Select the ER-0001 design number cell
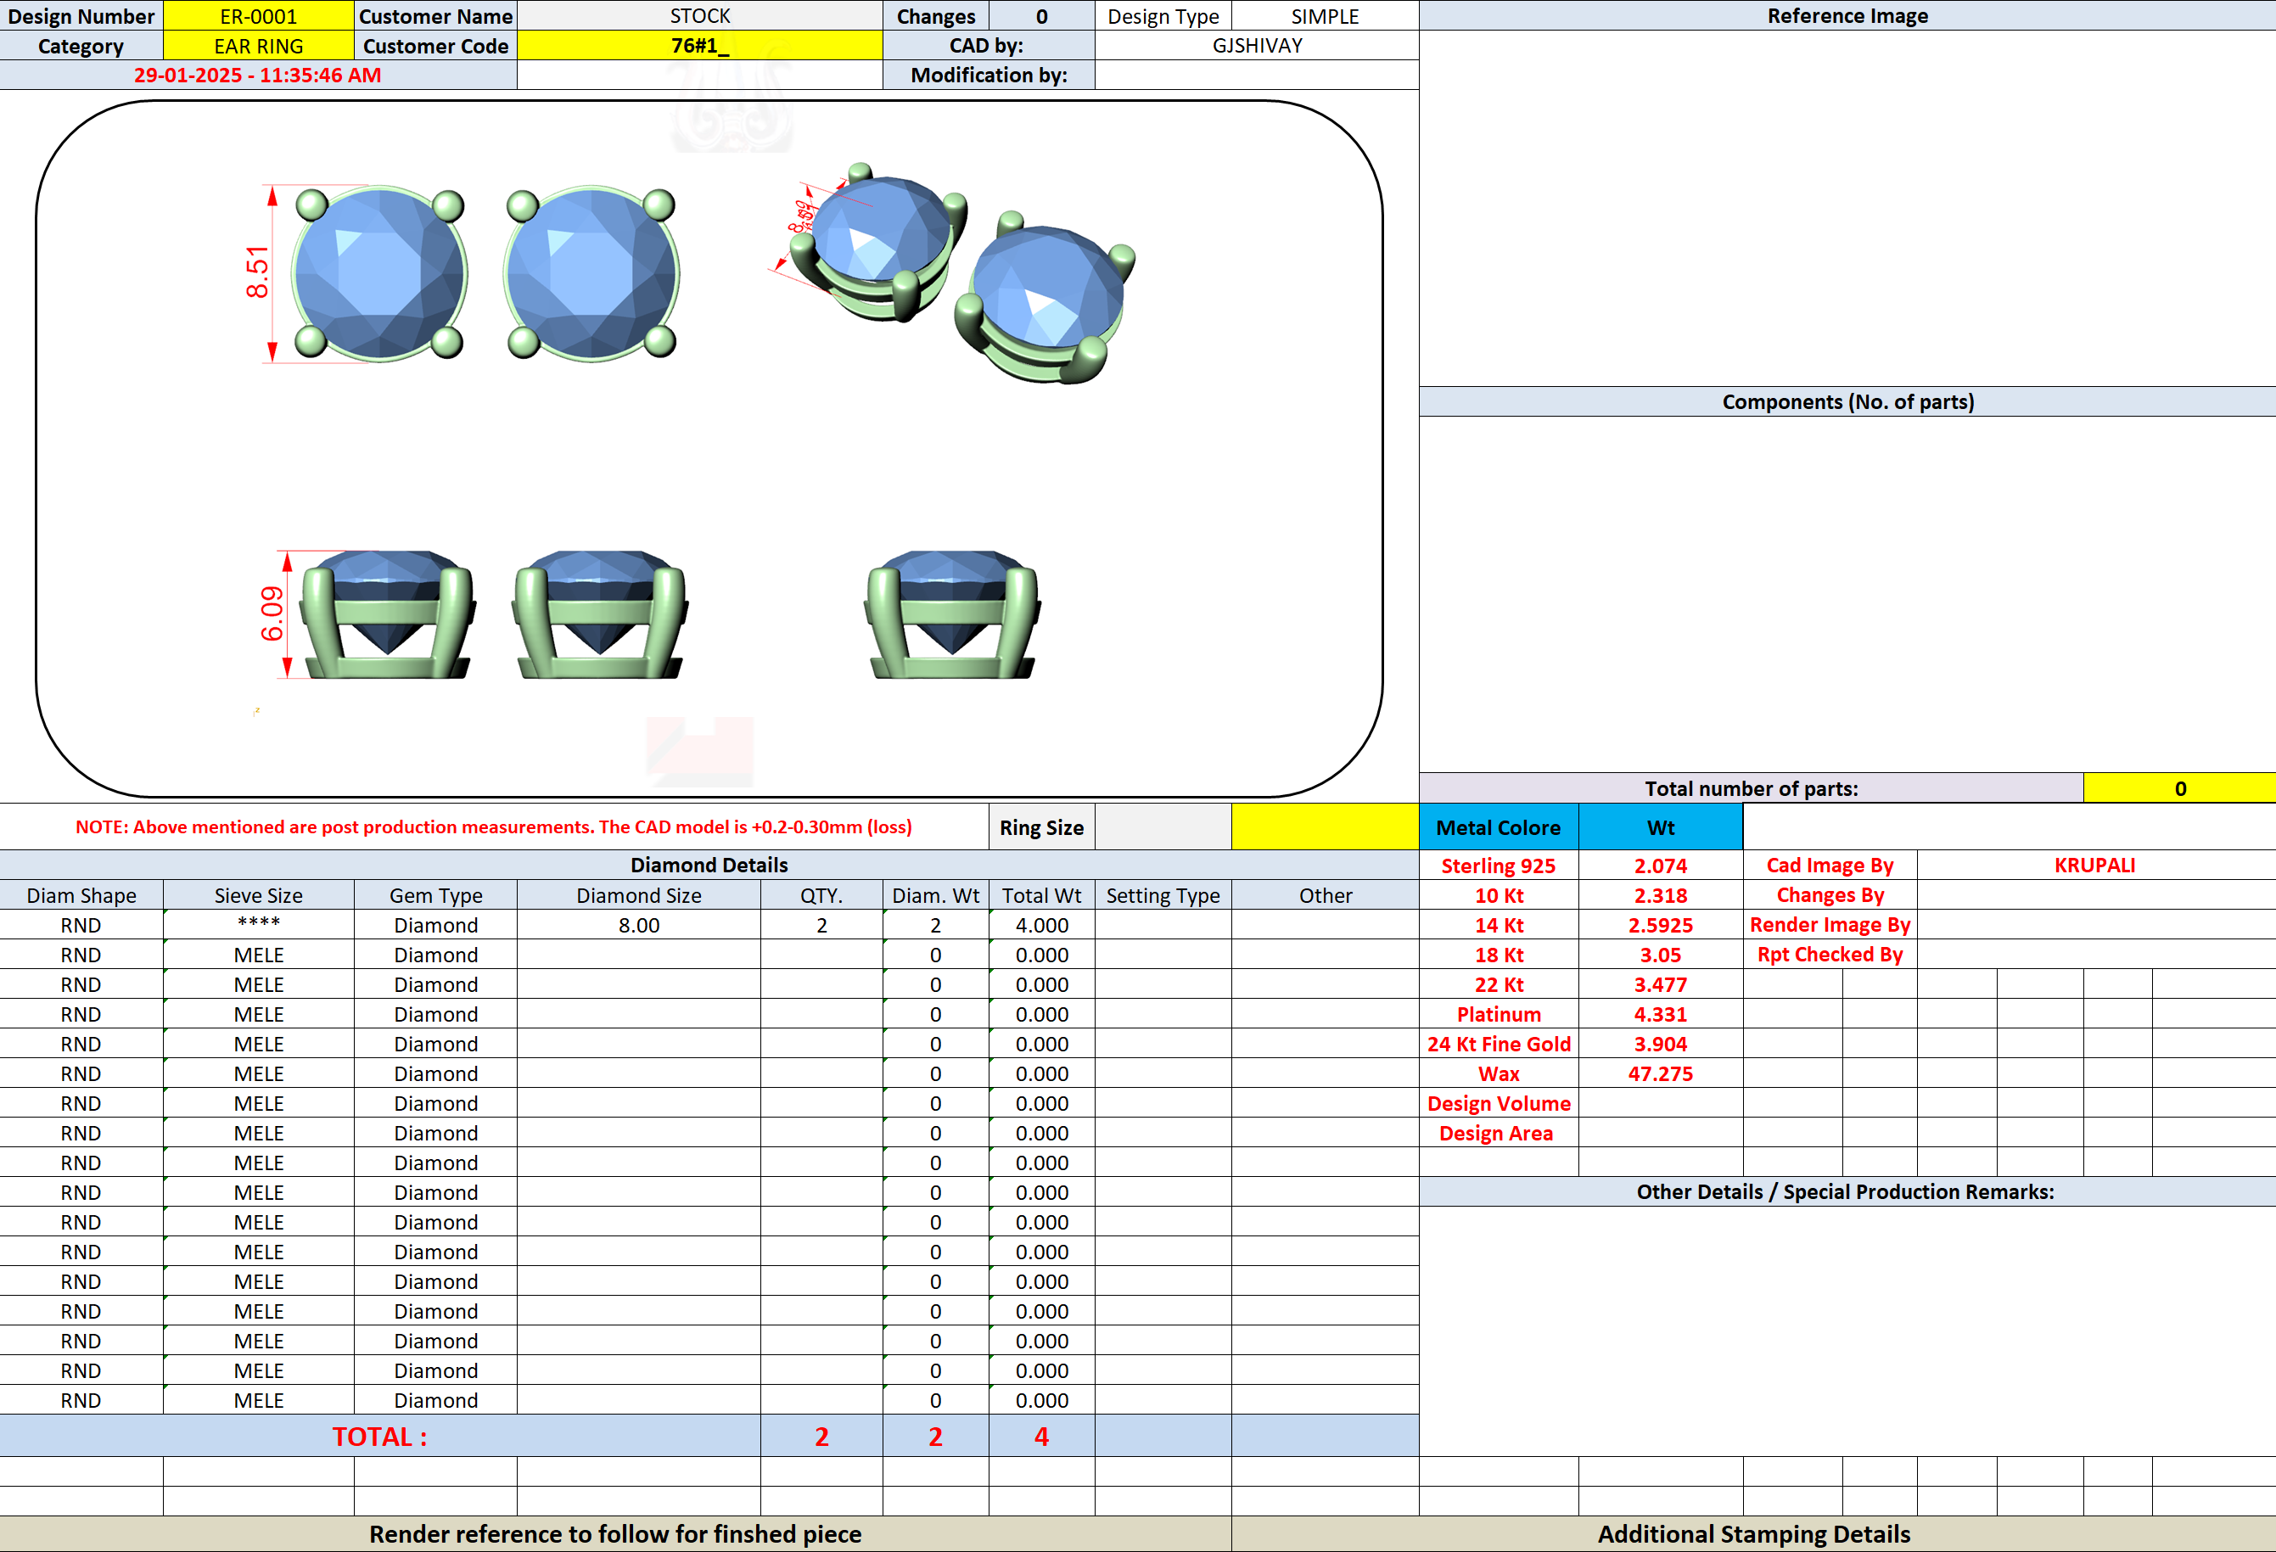 258,15
